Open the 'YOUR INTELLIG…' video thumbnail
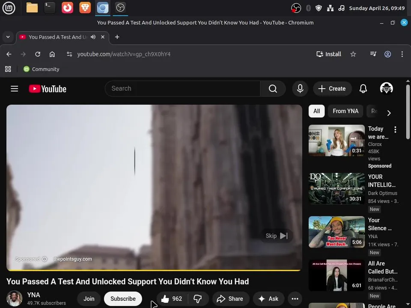The height and width of the screenshot is (308, 411). coord(337,189)
